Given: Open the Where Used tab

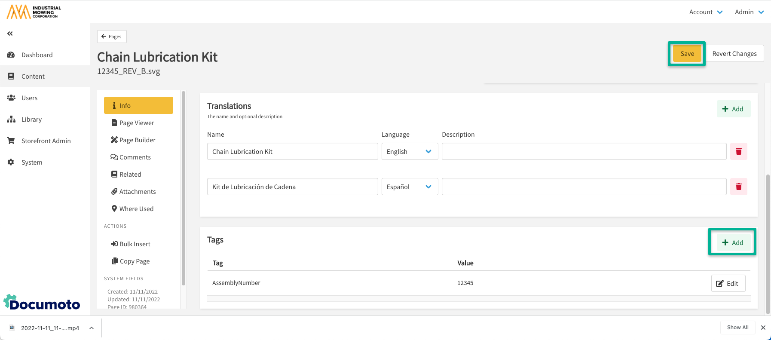Looking at the screenshot, I should 136,209.
